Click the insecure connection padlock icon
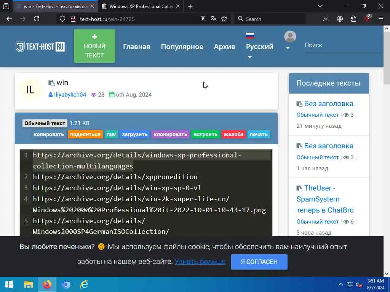 tap(73, 19)
